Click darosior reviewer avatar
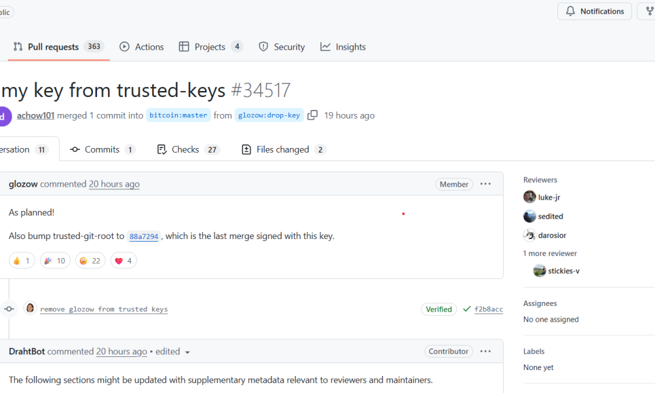Viewport: 655px width, 393px height. (x=529, y=235)
